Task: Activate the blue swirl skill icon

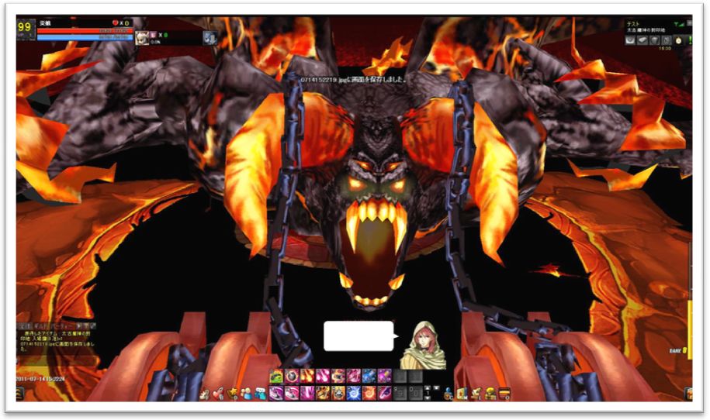Action: pos(354,393)
